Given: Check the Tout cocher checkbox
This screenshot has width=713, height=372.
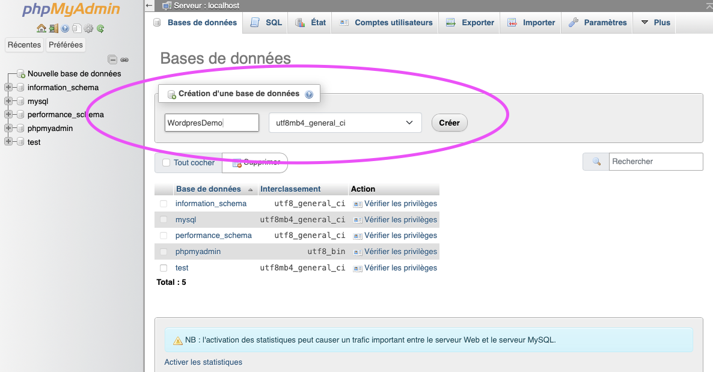Looking at the screenshot, I should coord(167,163).
